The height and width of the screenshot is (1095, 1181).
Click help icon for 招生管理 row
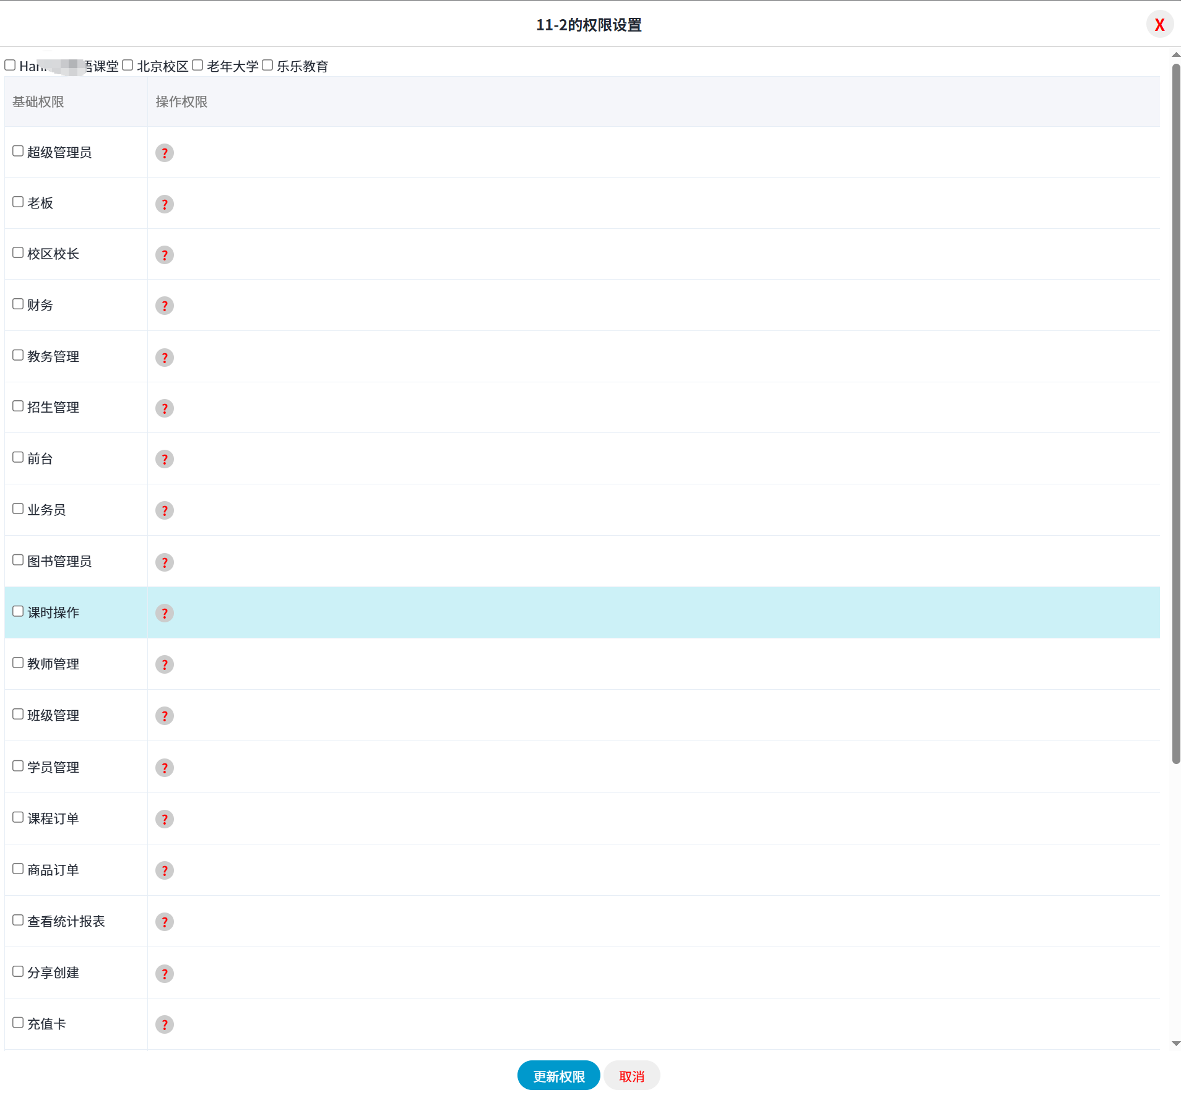click(x=164, y=408)
